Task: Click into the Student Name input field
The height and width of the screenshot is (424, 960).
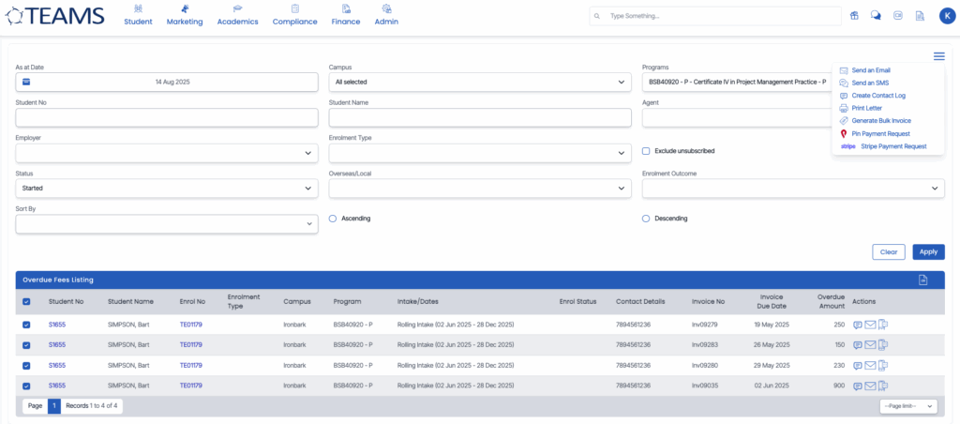Action: (x=480, y=117)
